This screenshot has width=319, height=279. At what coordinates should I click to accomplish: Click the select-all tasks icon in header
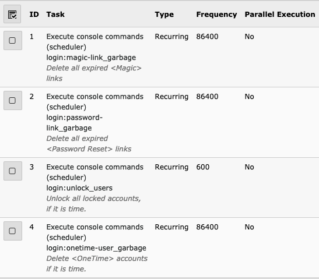pos(12,14)
